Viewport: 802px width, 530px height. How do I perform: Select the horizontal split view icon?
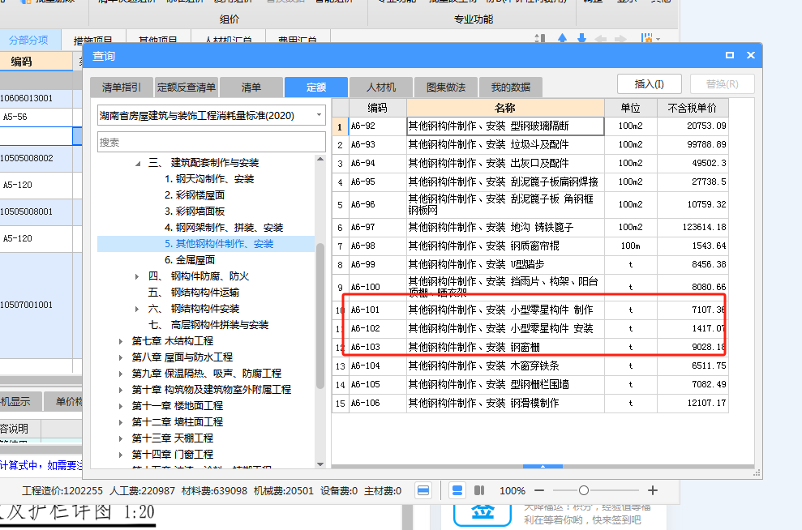pos(457,490)
